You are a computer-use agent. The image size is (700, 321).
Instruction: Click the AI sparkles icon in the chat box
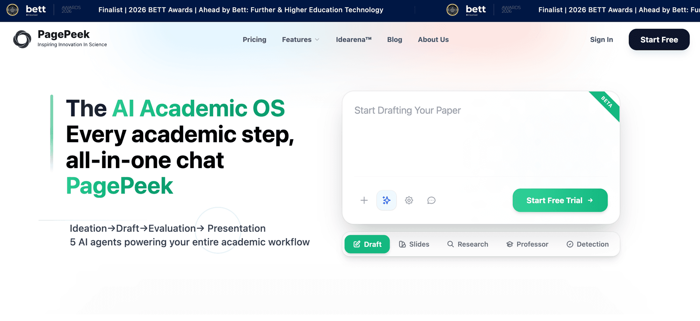coord(386,200)
